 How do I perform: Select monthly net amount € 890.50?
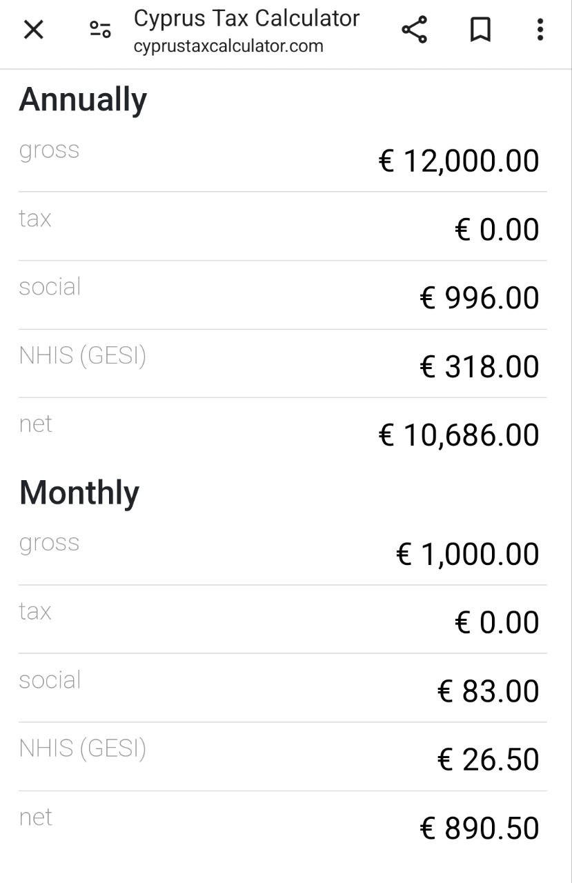pos(480,828)
